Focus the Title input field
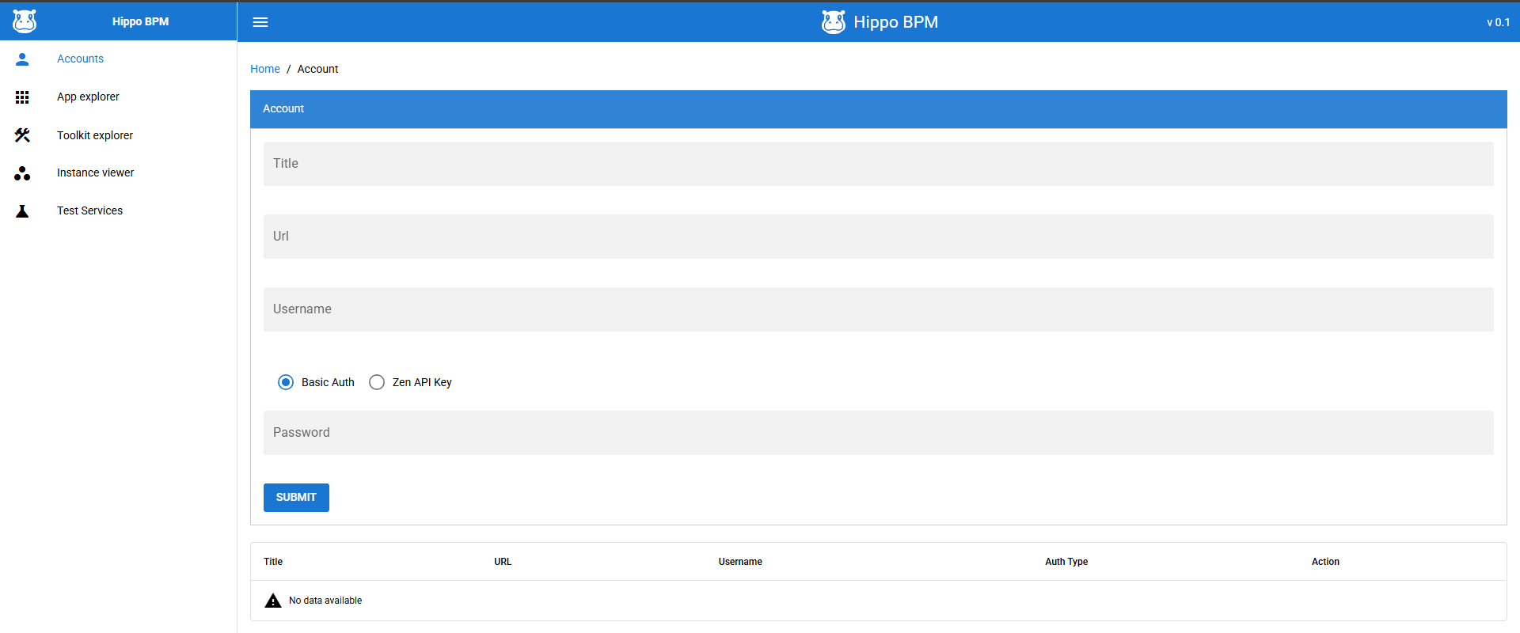Screen dimensions: 1520x633 [x=879, y=164]
